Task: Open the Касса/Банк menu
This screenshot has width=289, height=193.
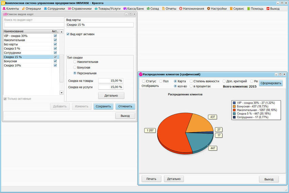Action: [x=134, y=8]
